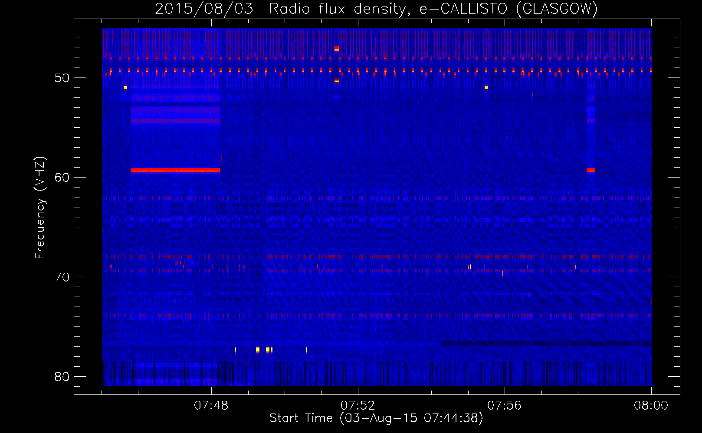Click the red-yellow spot near 47 MHz at 07:51
This screenshot has height=433, width=702.
337,48
